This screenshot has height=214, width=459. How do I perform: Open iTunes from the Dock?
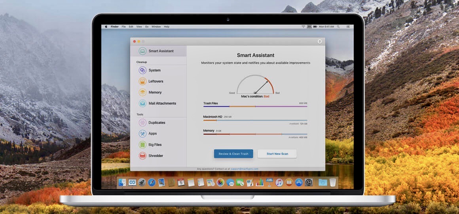[x=279, y=182]
